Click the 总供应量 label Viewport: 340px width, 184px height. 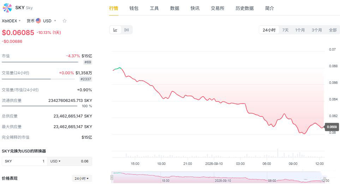[10, 116]
